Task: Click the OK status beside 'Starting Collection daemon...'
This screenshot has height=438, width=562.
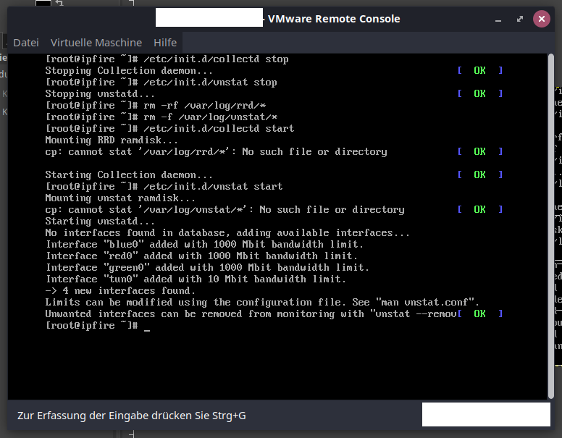Action: [x=479, y=175]
